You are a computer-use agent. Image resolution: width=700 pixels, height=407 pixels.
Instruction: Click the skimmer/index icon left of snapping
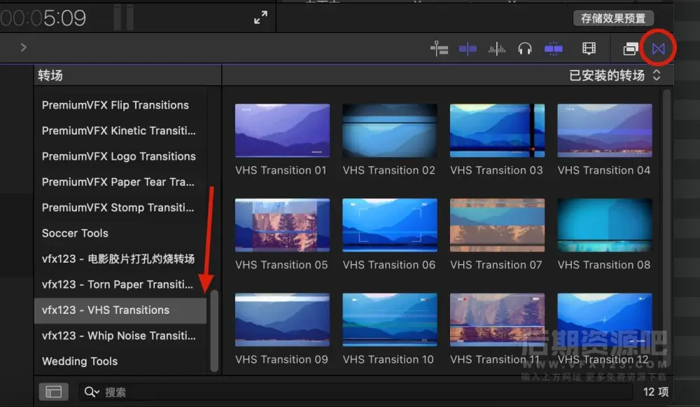point(439,48)
